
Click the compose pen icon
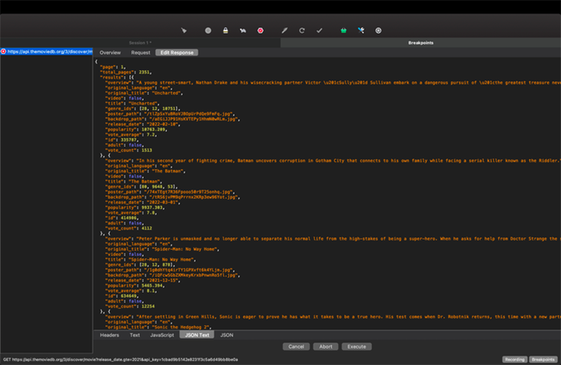click(284, 31)
